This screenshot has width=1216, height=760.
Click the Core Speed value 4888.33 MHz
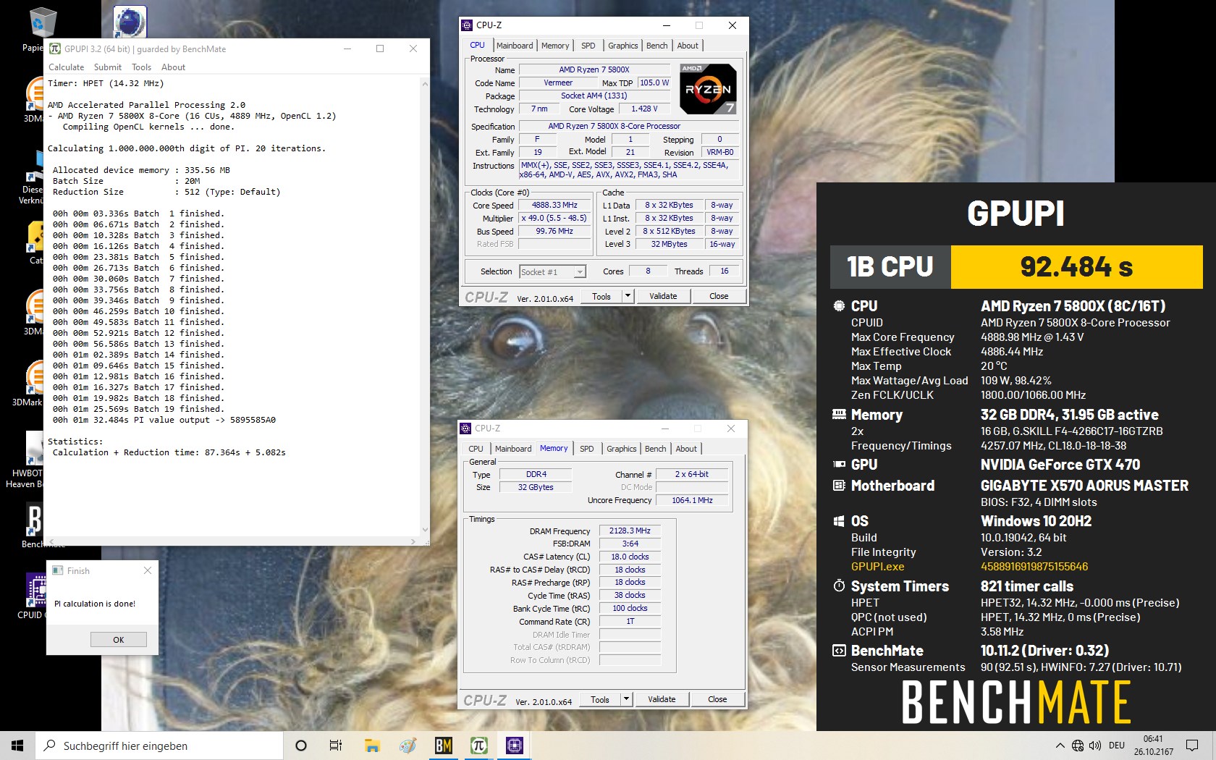click(554, 205)
